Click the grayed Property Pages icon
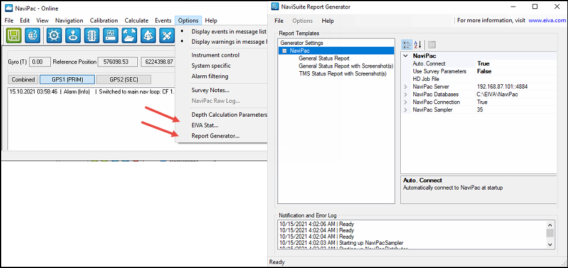The width and height of the screenshot is (568, 268). [431, 44]
